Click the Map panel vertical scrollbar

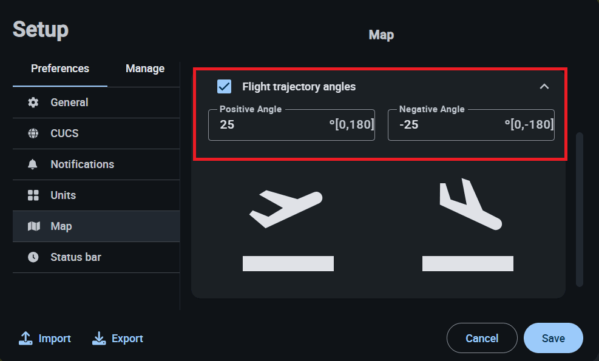coord(579,209)
